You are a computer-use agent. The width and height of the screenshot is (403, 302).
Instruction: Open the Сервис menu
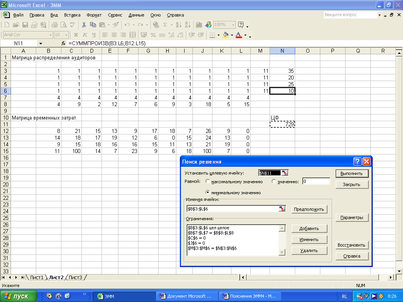click(x=115, y=15)
